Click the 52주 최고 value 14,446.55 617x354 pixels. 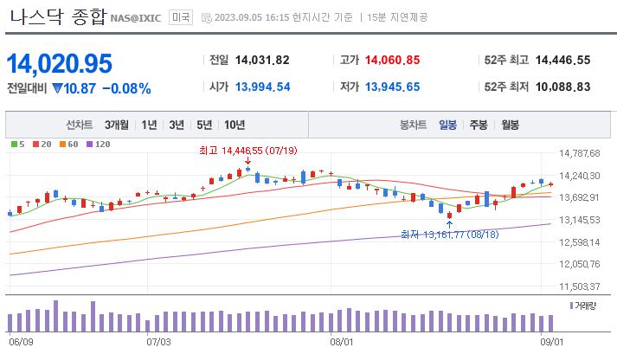tap(562, 61)
